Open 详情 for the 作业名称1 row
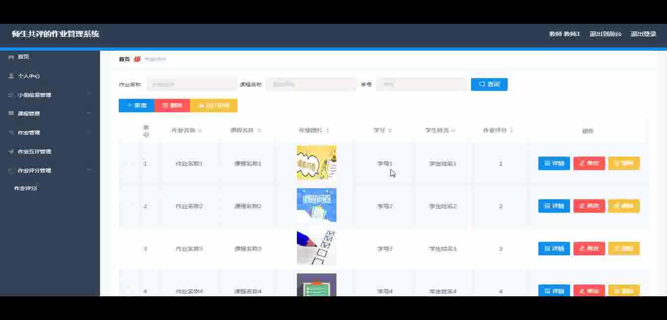The width and height of the screenshot is (667, 320). coord(554,163)
